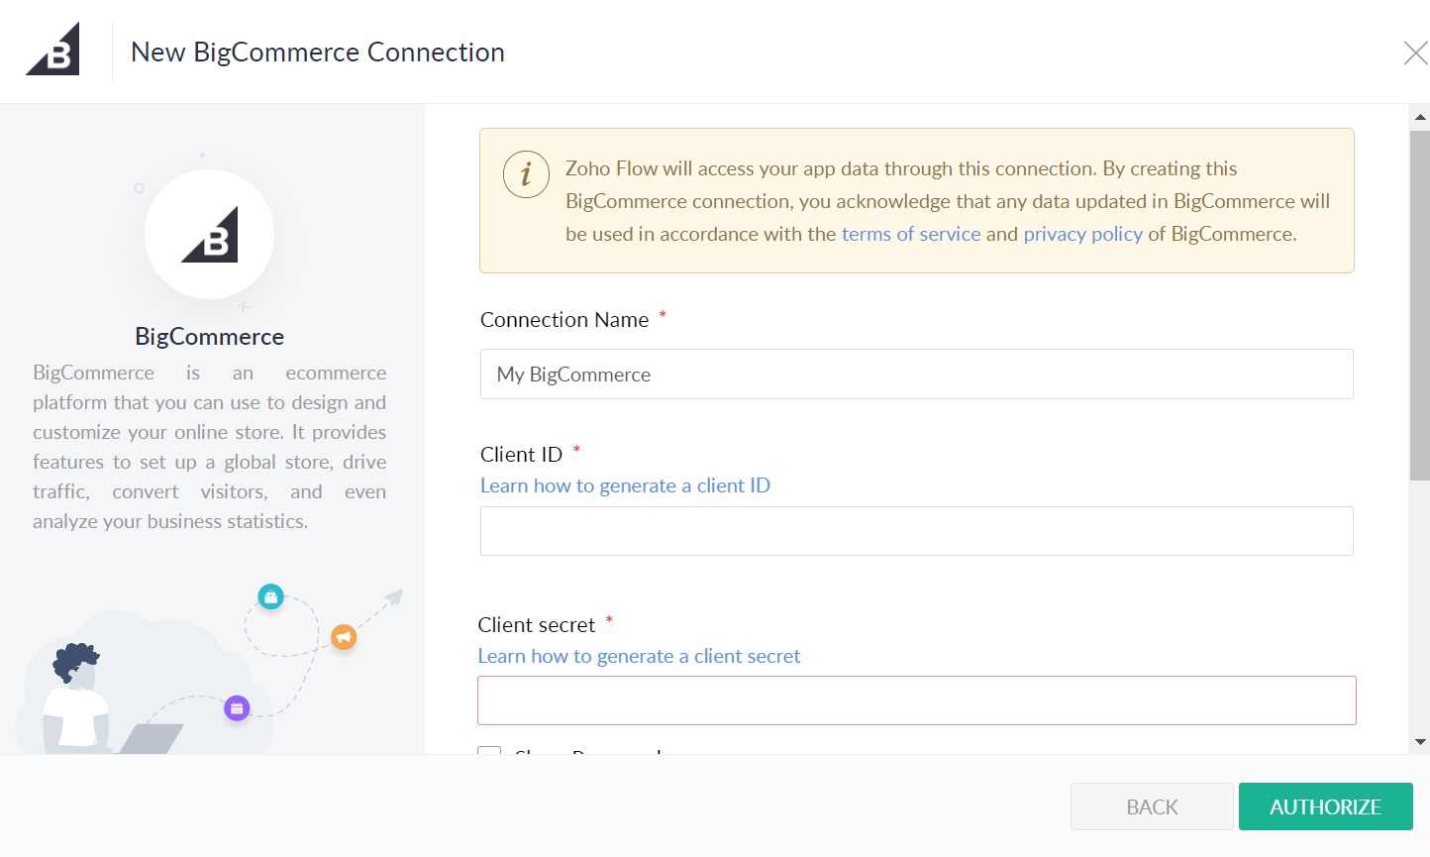1430x857 pixels.
Task: Click the green AUTHORIZE button
Action: (x=1325, y=806)
